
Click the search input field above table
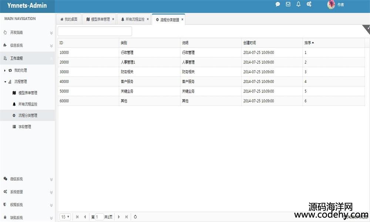tap(95, 31)
